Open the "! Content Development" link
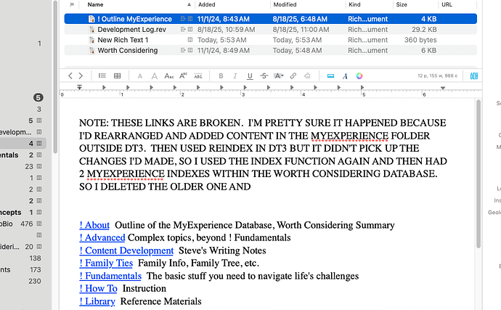Viewport: 501px width, 310px height. (126, 250)
